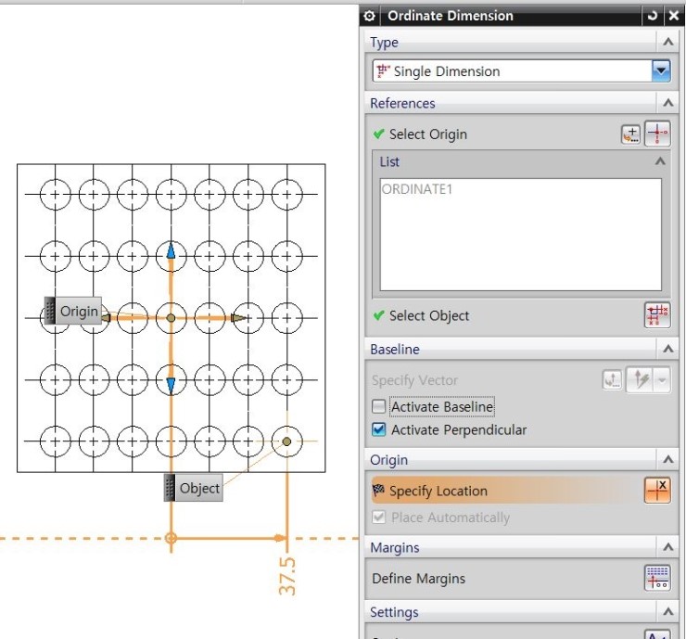Viewport: 686px width, 639px height.
Task: Open the Define Margins icon button
Action: click(657, 578)
